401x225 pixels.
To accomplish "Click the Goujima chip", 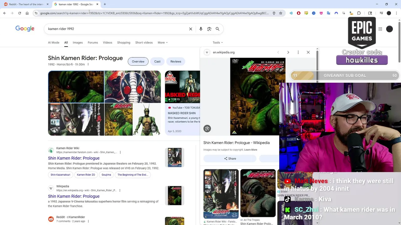I will 106,175.
